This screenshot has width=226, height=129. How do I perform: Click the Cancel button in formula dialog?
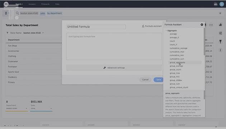[x=145, y=80]
